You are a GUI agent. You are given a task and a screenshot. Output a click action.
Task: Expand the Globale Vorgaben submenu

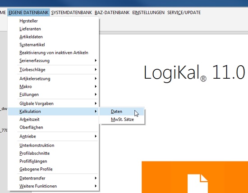(x=53, y=103)
